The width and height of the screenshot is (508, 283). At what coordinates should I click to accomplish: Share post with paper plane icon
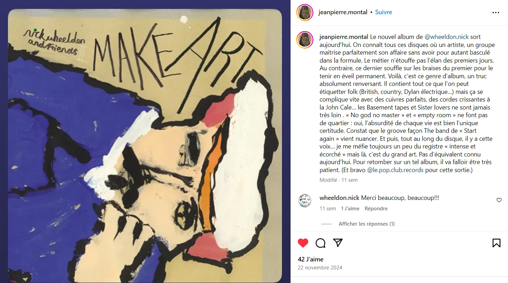point(338,243)
